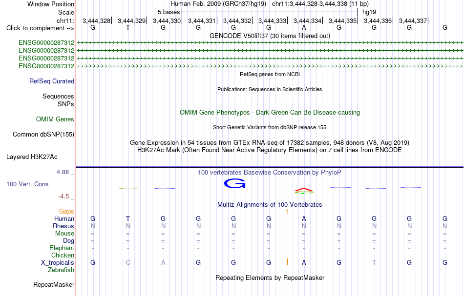464x296 pixels.
Task: Open the RepeatMasker track label
Action: coord(54,284)
